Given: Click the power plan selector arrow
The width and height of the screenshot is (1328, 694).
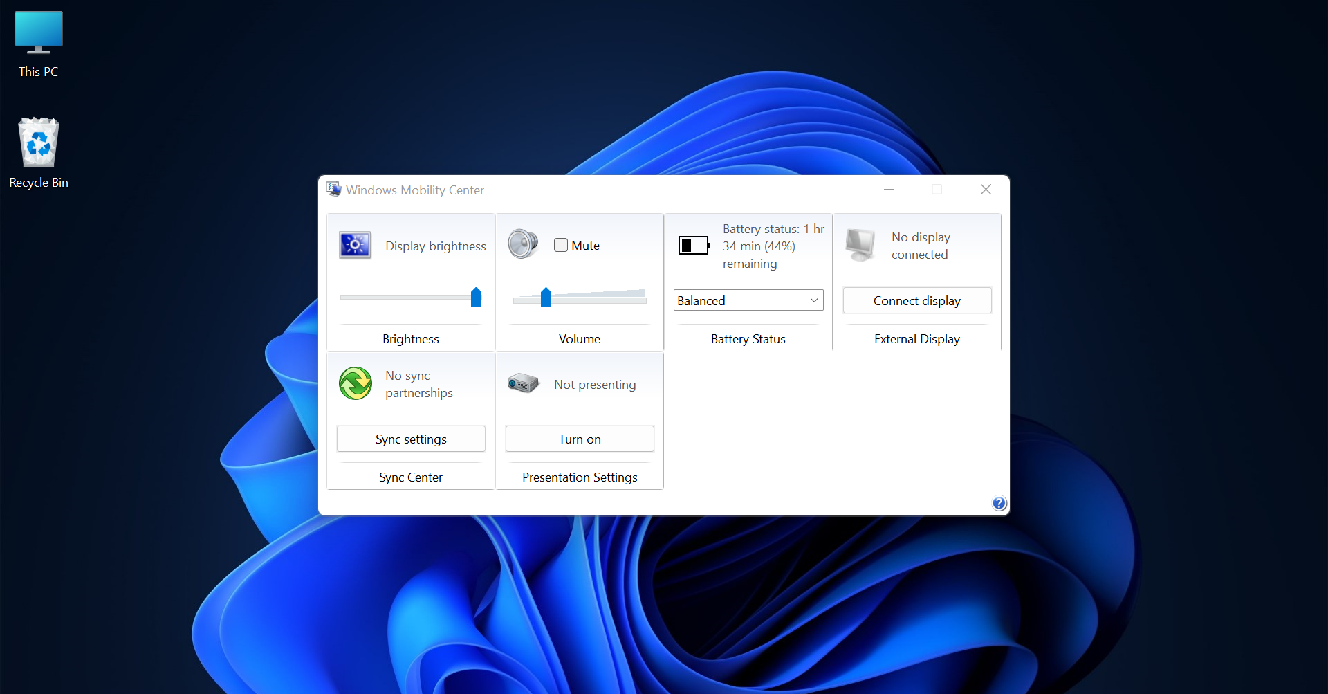Looking at the screenshot, I should click(x=813, y=300).
